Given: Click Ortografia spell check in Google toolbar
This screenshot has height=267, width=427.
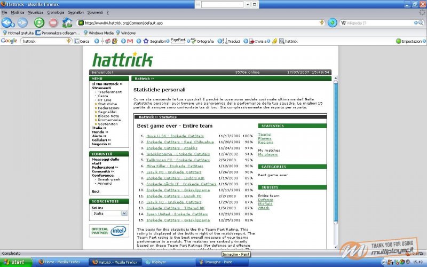Looking at the screenshot, I should [202, 41].
